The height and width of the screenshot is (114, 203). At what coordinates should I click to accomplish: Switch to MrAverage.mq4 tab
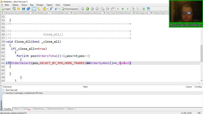pos(141,13)
